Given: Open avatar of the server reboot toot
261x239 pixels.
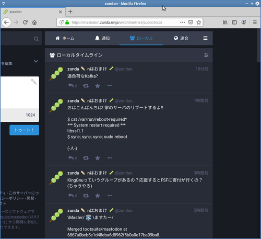Looking at the screenshot, I should (x=56, y=106).
